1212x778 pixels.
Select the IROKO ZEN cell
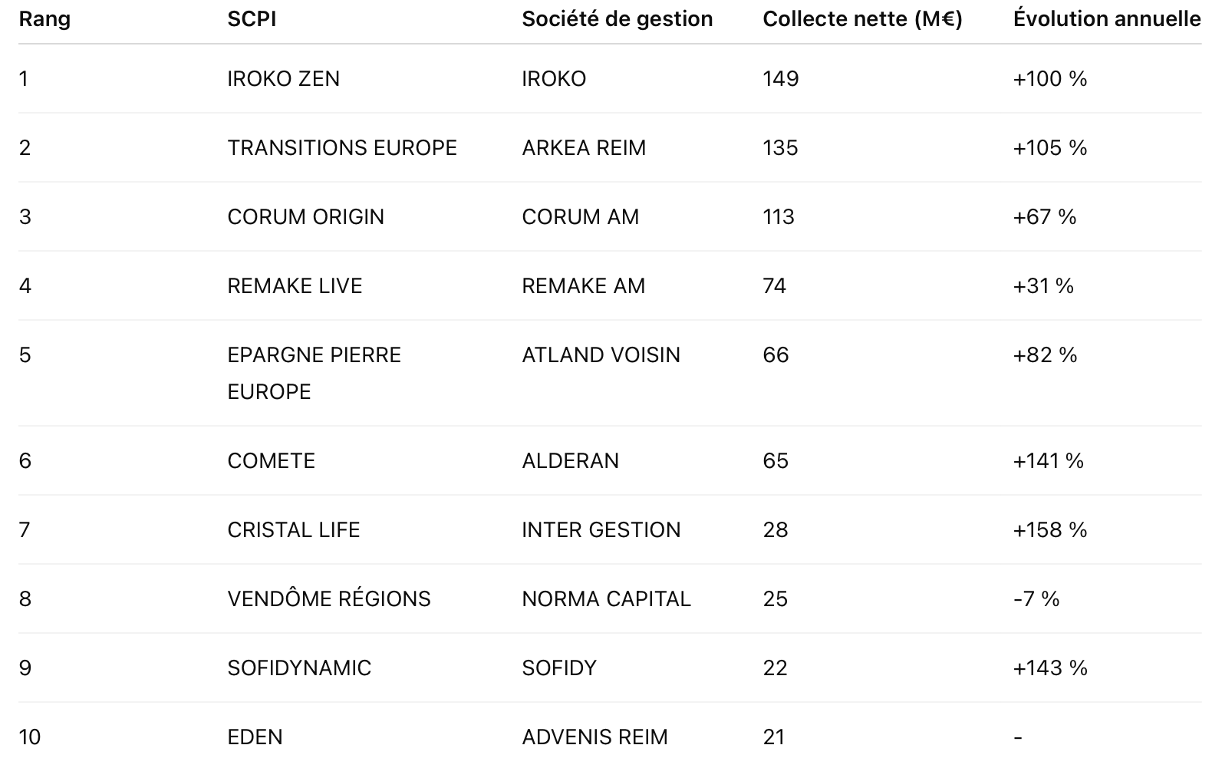click(283, 79)
